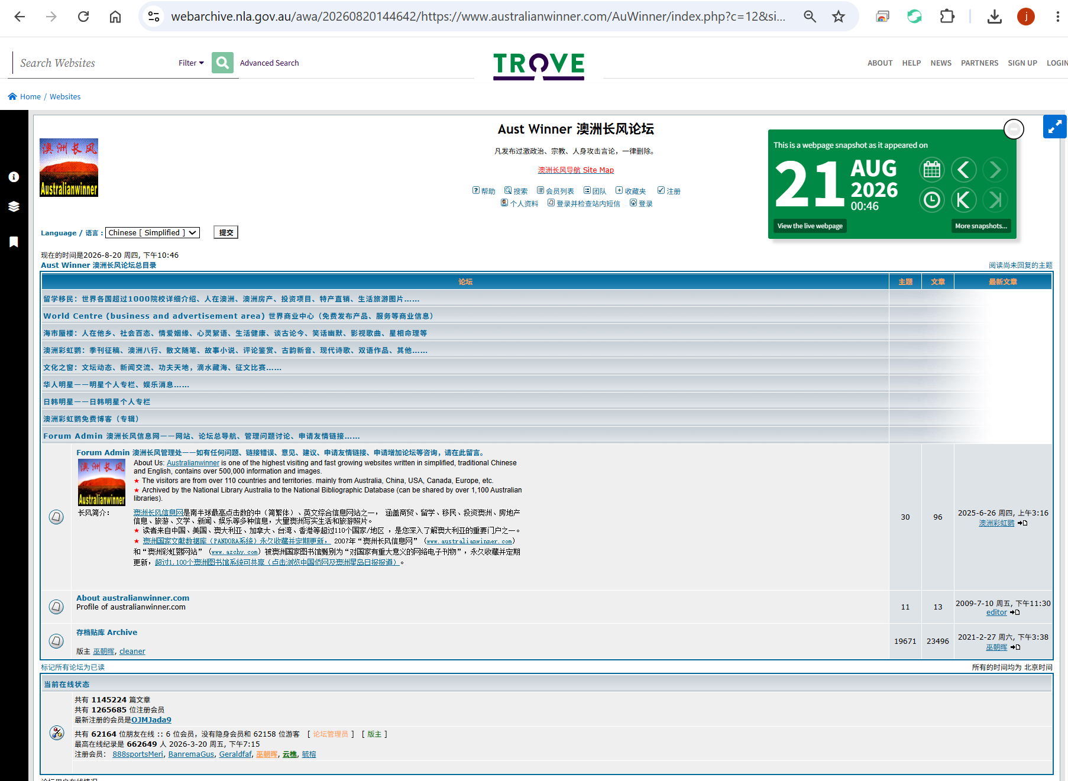The image size is (1068, 781).
Task: Open World Centre business and advertisement category
Action: 238,316
